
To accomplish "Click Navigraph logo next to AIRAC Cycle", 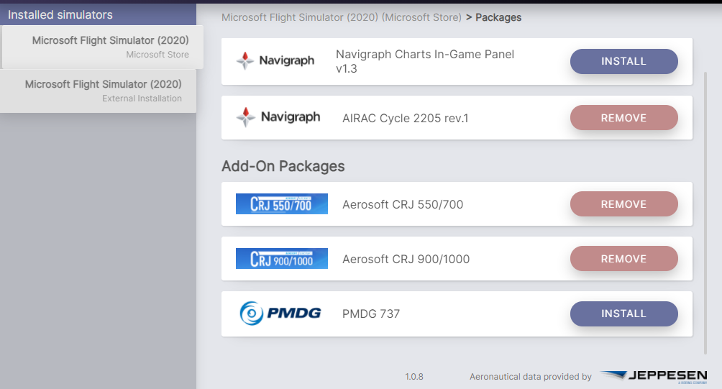I will coord(278,117).
